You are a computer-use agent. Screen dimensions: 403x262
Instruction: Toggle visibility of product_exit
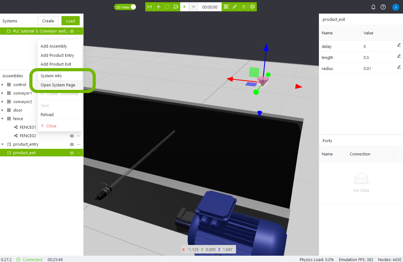pyautogui.click(x=72, y=153)
